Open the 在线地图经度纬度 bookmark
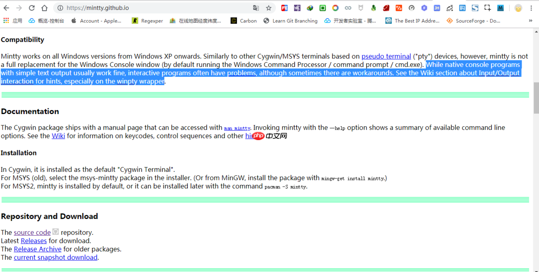Image resolution: width=539 pixels, height=272 pixels. pyautogui.click(x=195, y=20)
